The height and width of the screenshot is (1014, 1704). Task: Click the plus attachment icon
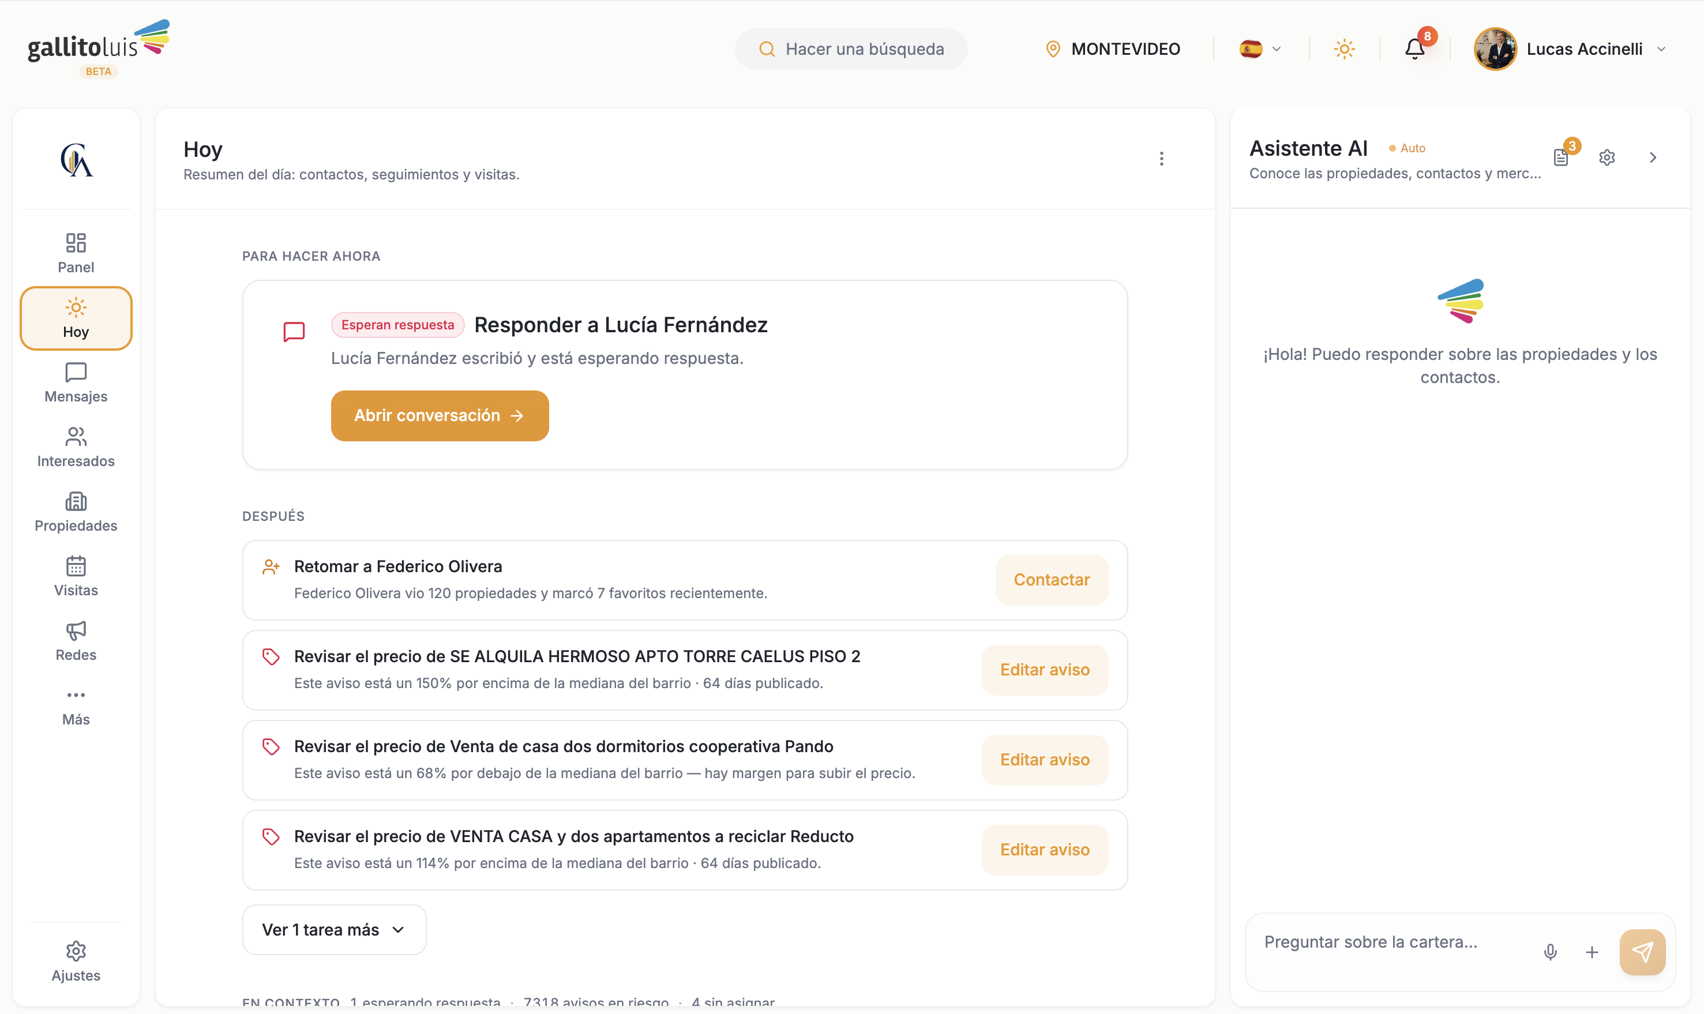point(1592,952)
